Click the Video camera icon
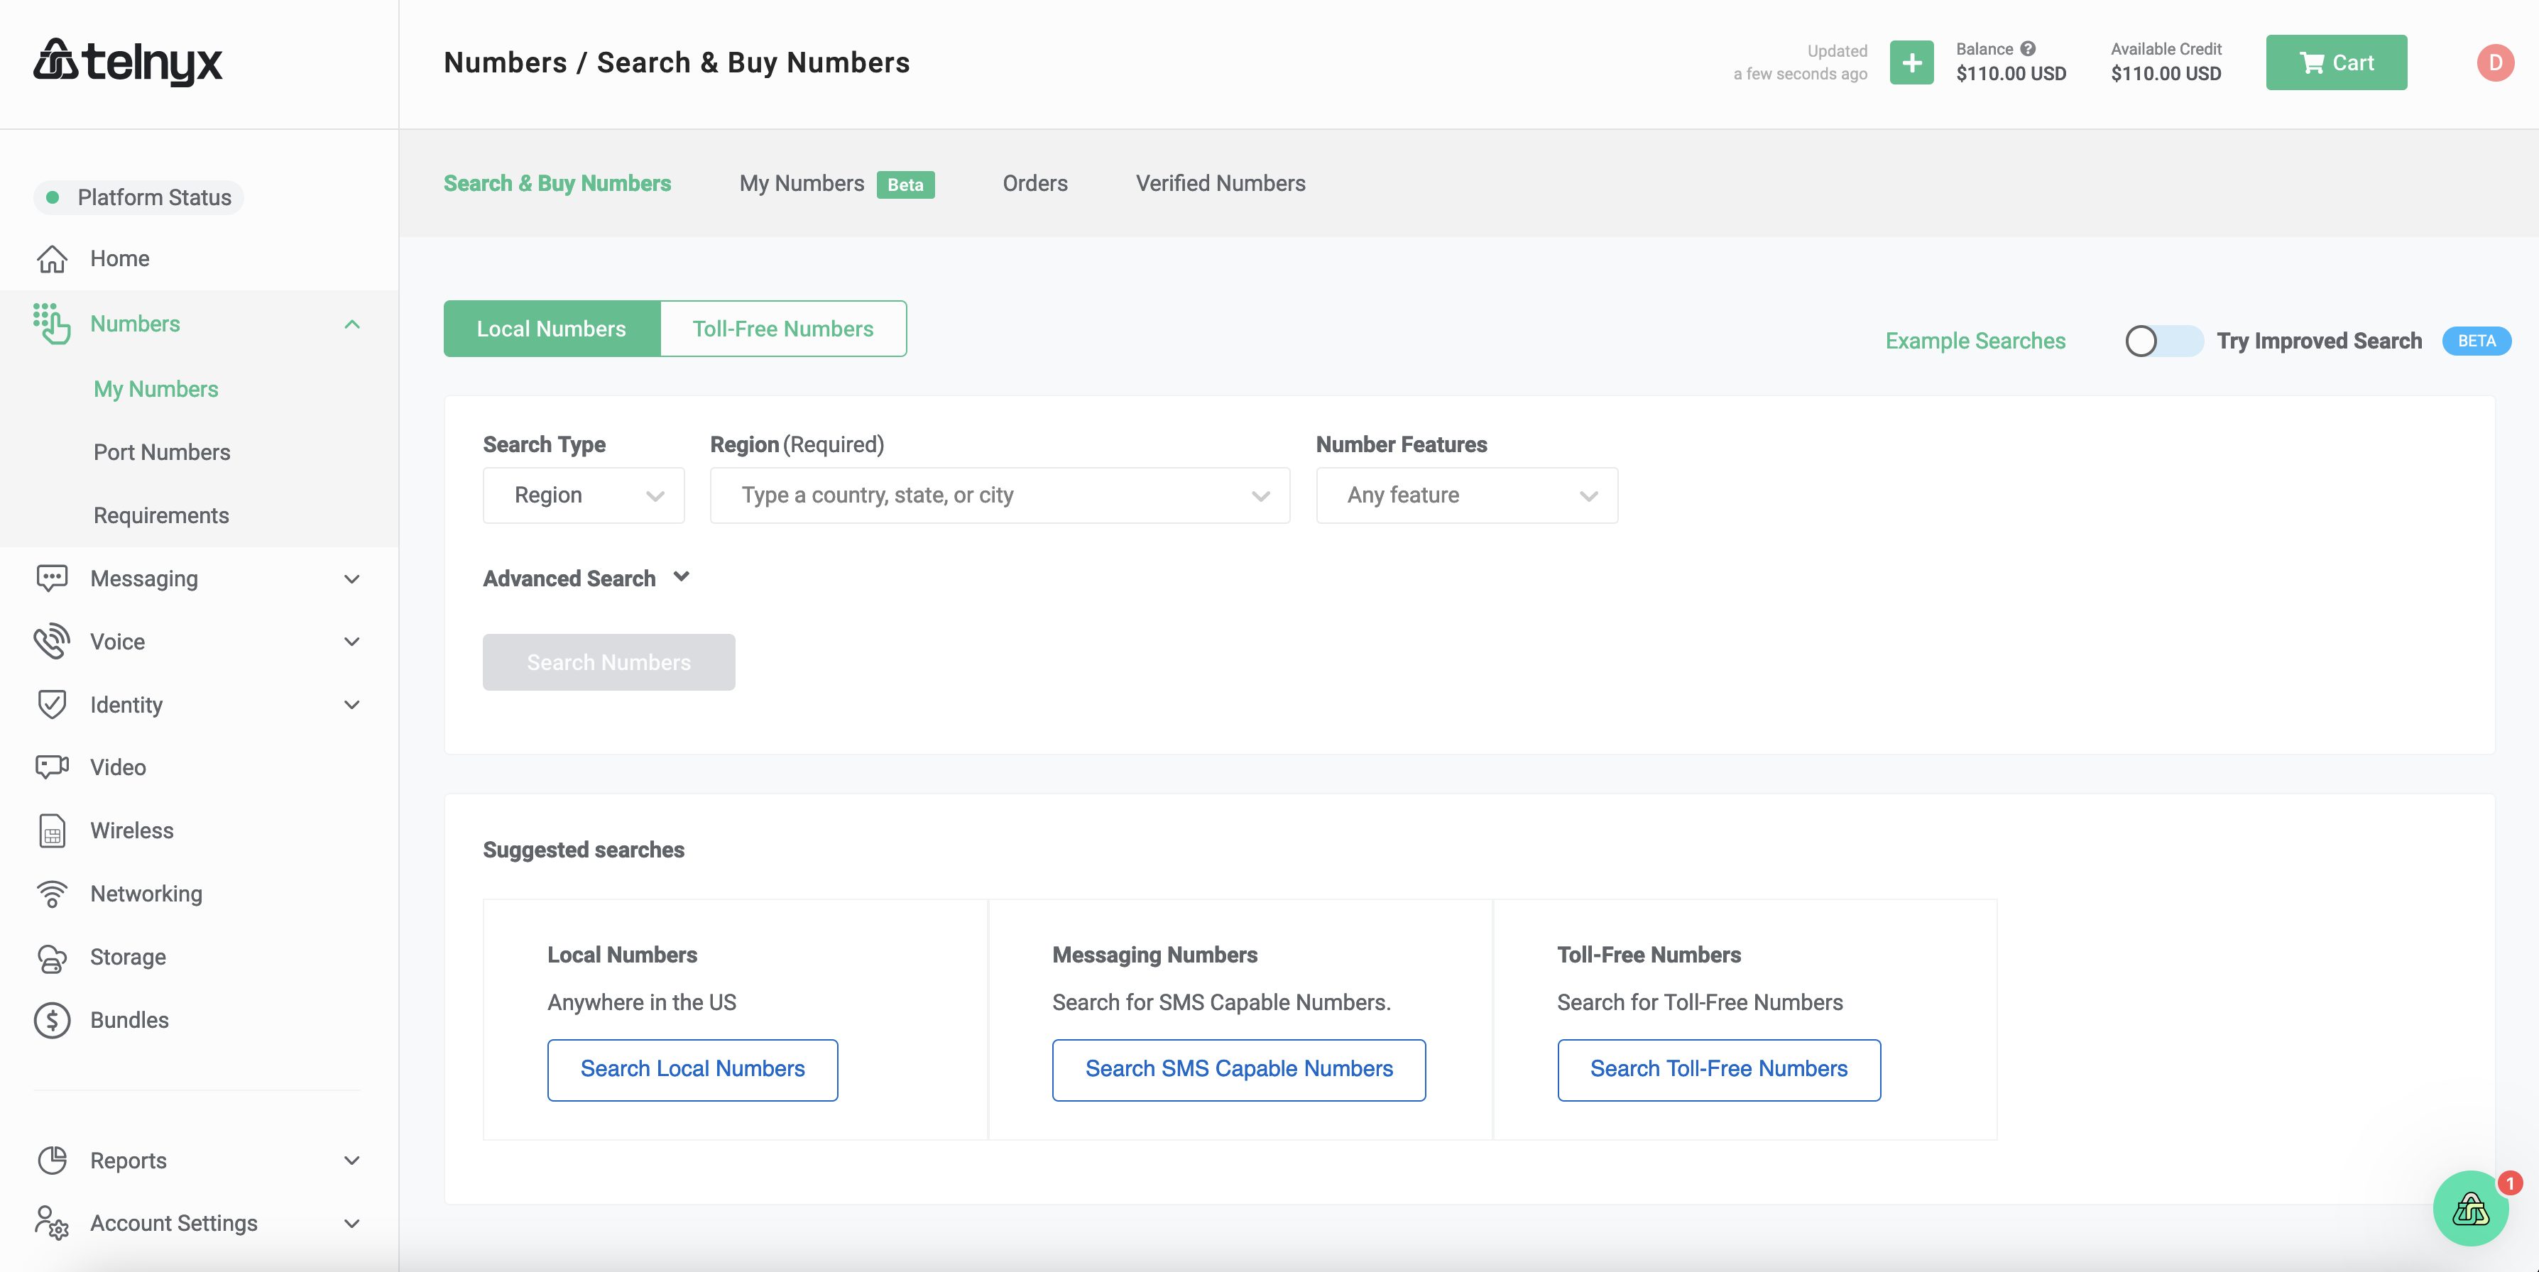 (x=51, y=767)
